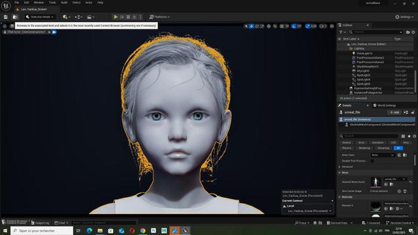
Task: Open the Outliner filter dropdown
Action: click(x=342, y=32)
